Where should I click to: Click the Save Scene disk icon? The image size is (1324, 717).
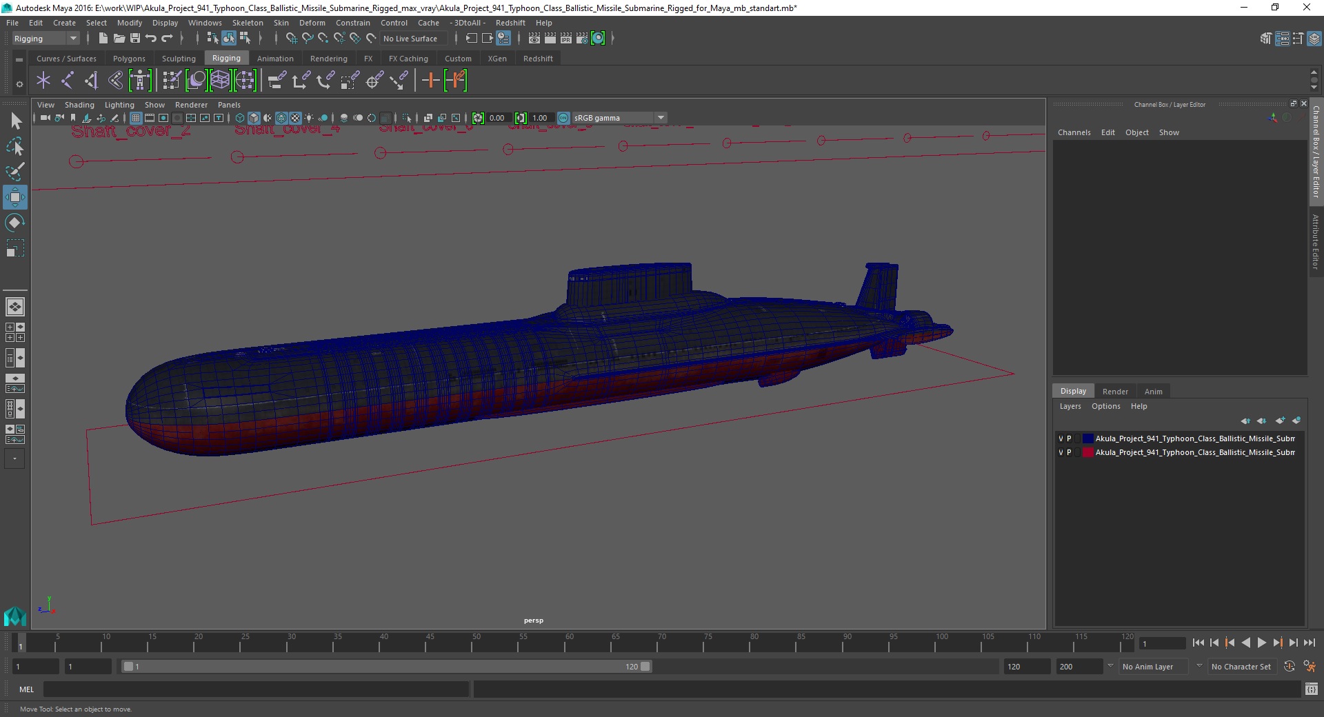(x=135, y=39)
